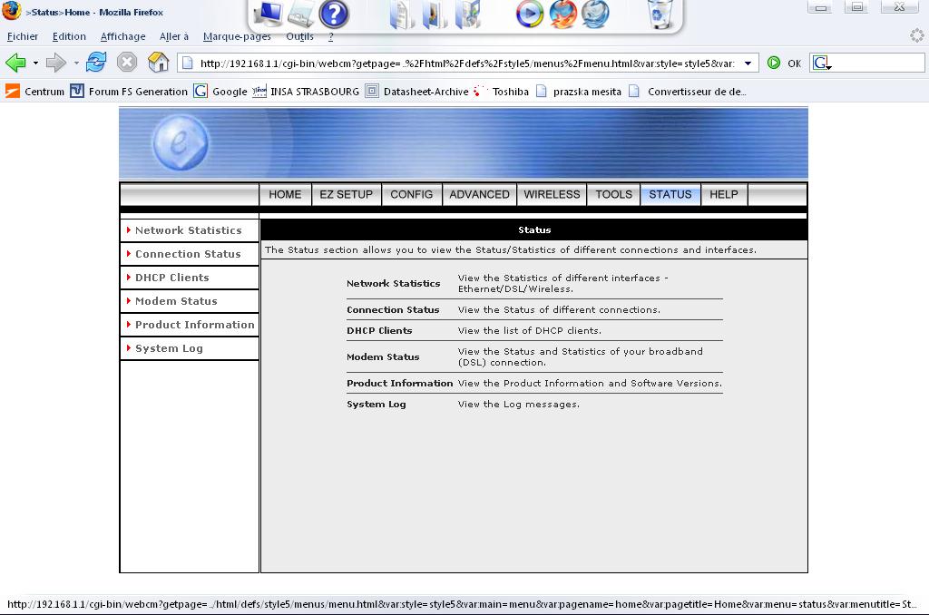The height and width of the screenshot is (615, 929).
Task: Click 'System Log' in the main Status table
Action: coord(376,405)
